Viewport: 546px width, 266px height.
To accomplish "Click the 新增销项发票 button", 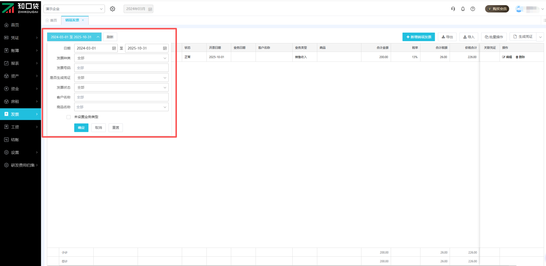I will pos(418,37).
